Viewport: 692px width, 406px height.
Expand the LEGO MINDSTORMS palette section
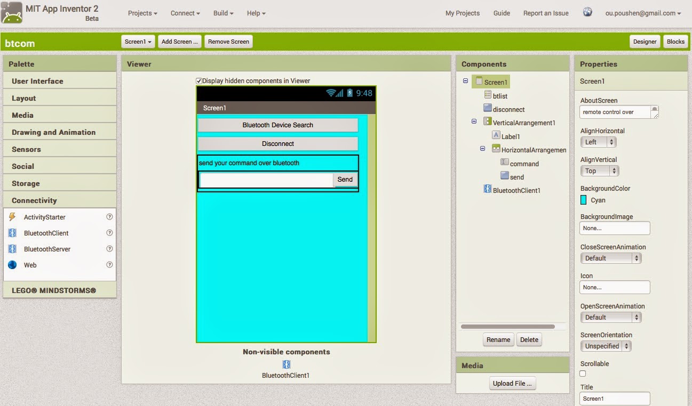(60, 290)
